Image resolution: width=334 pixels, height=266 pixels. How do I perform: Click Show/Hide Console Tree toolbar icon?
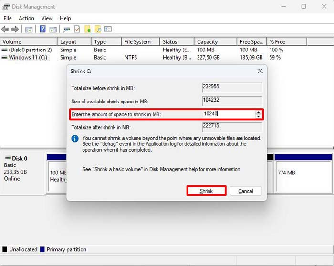[29, 30]
